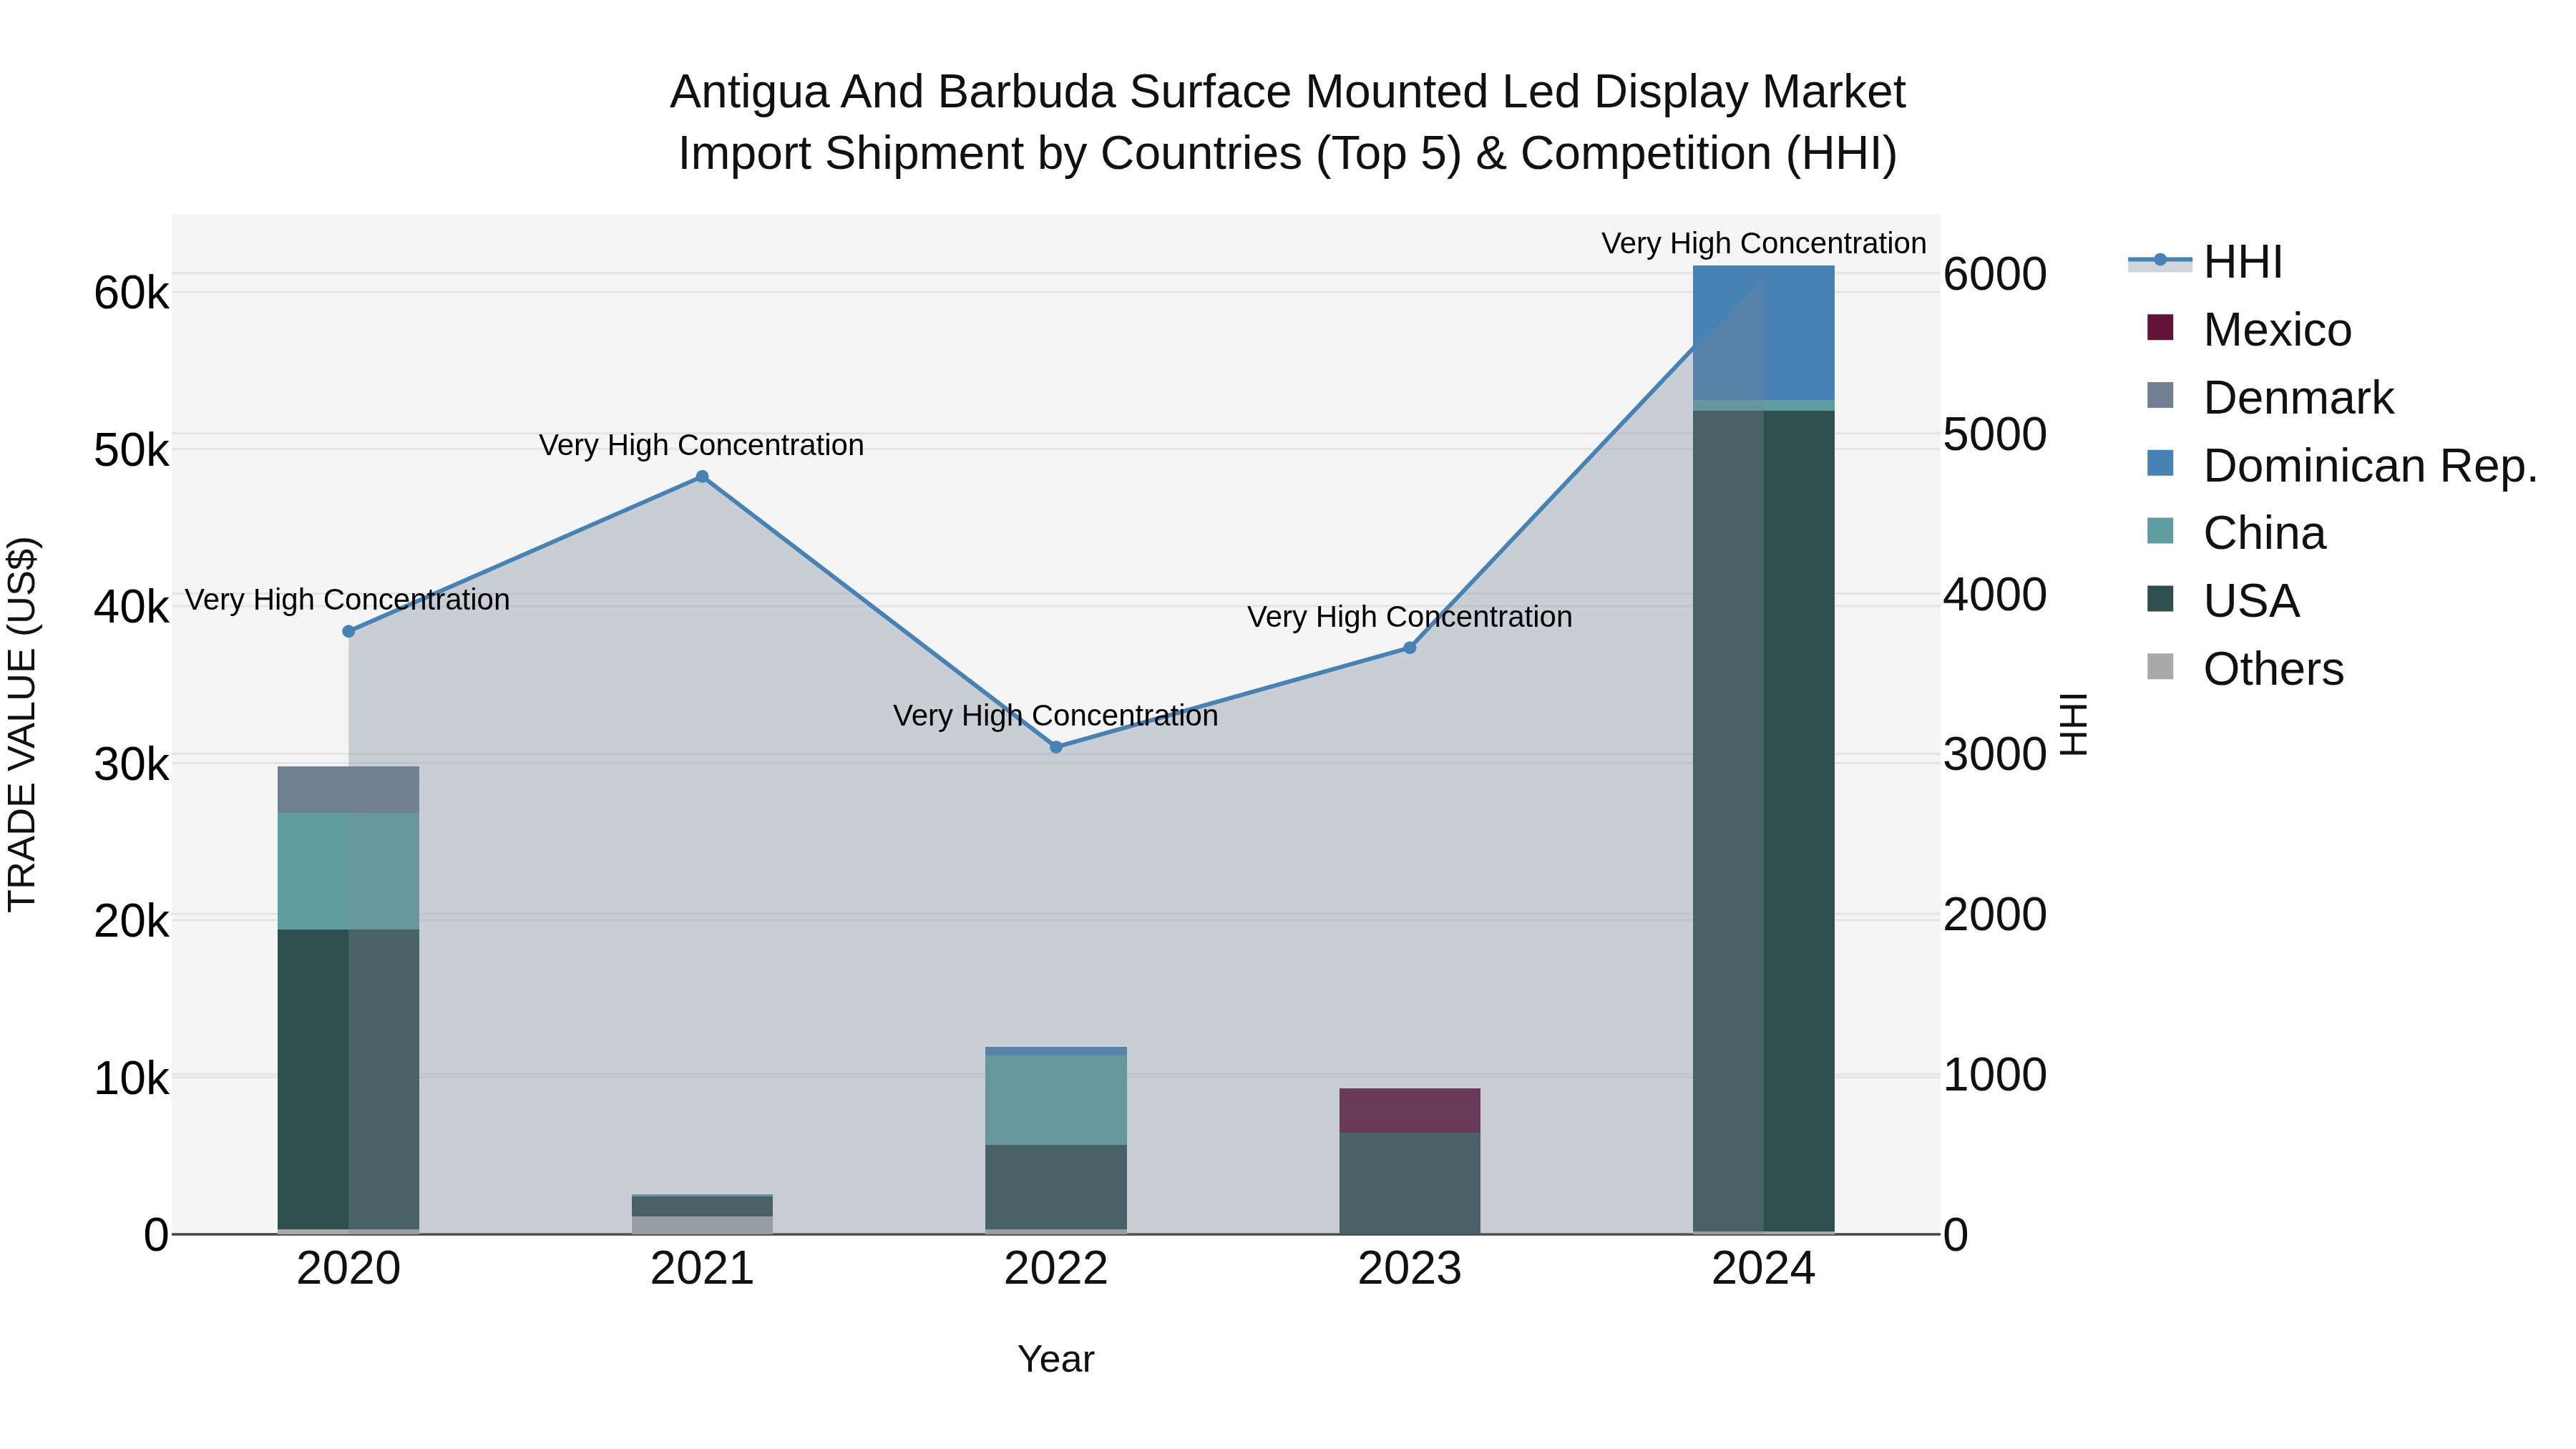
Task: Click the Year axis title
Action: (1056, 1360)
